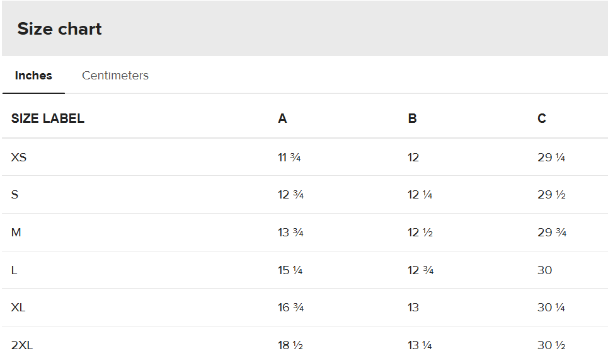608x363 pixels.
Task: Click the L measurement A value 15 ¼
Action: [x=290, y=270]
